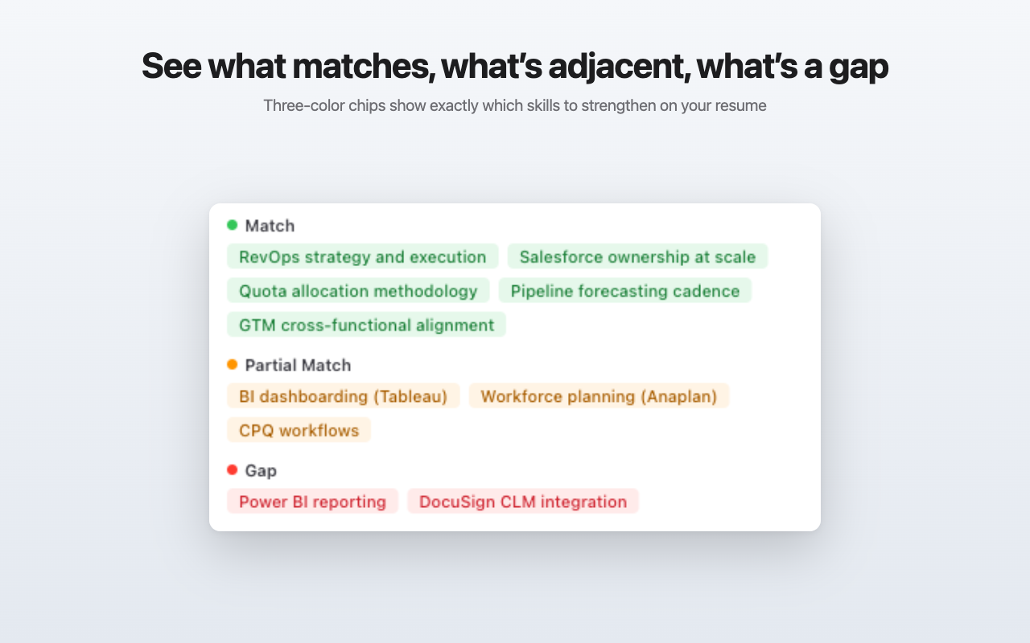Choose the Quota allocation methodology chip

[358, 290]
